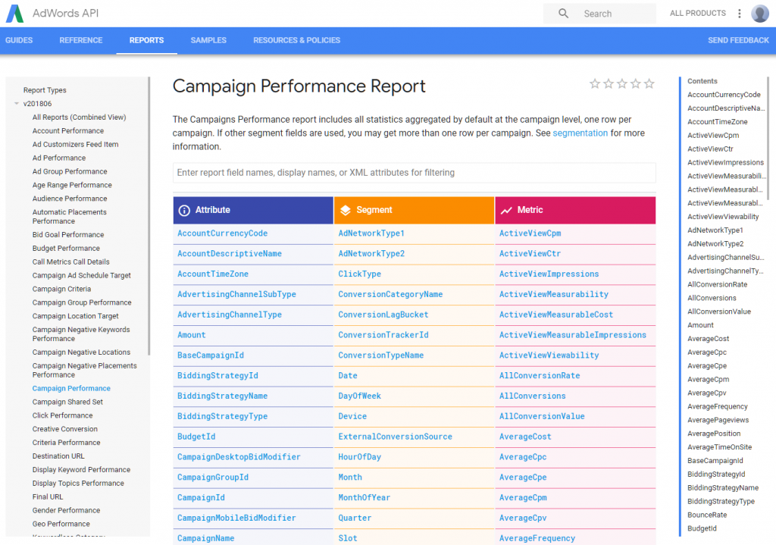Open ActiveViewCpm metric link

coord(530,233)
